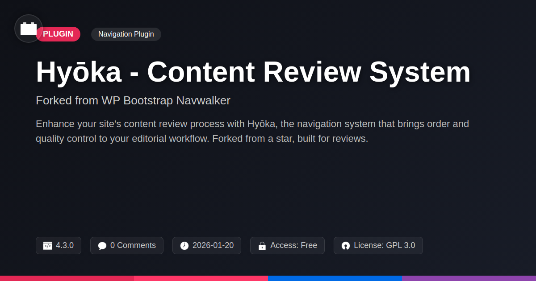Click the clock icon beside the date
Viewport: 536px width, 281px height.
(184, 246)
